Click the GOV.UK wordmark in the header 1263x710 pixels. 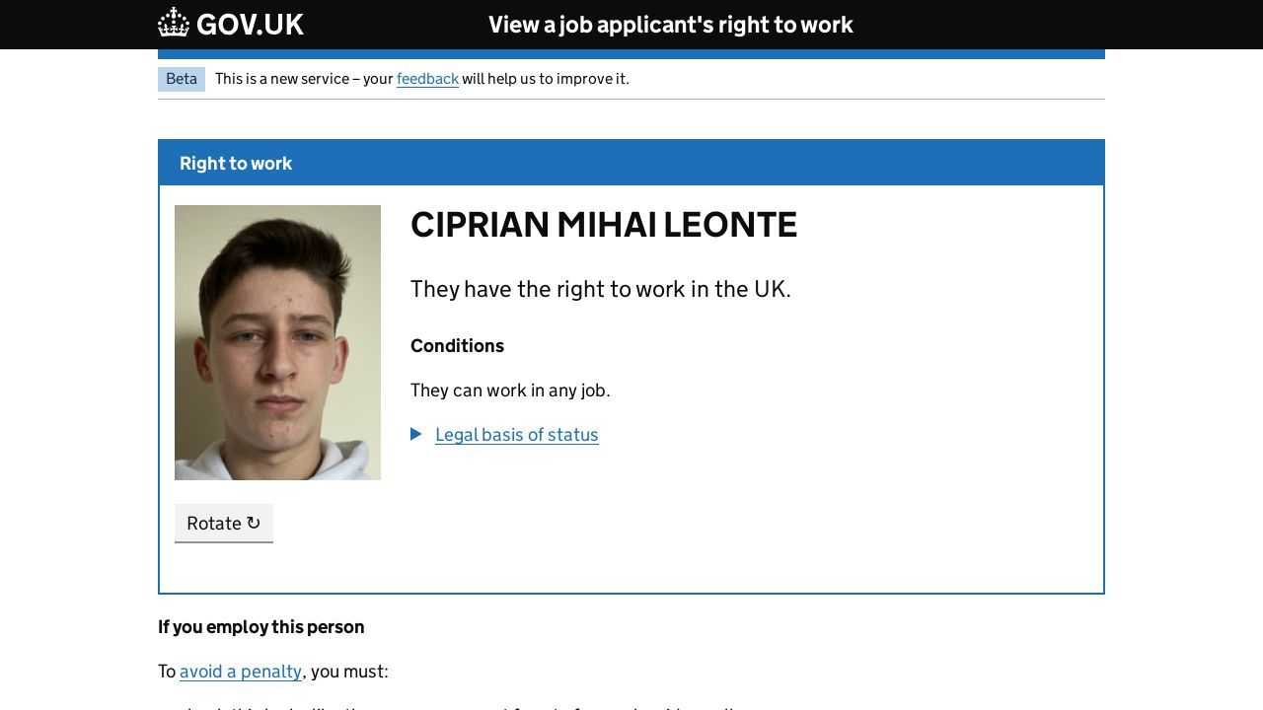click(250, 25)
